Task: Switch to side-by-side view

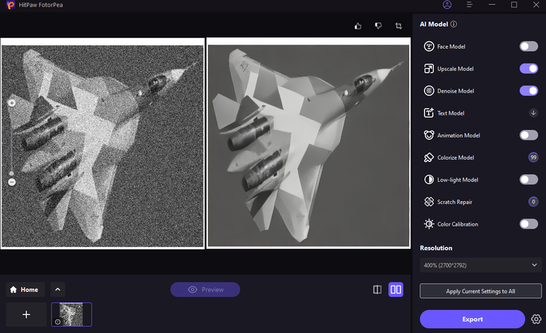Action: pyautogui.click(x=396, y=289)
